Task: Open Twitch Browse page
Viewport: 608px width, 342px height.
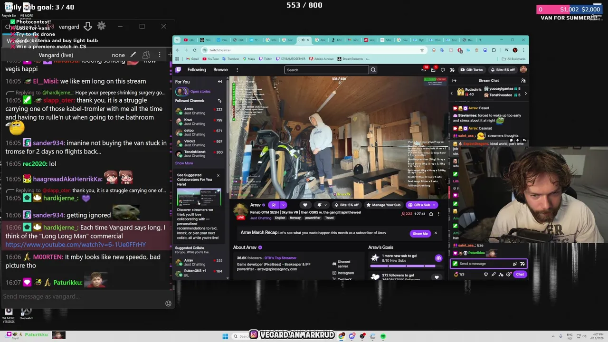Action: 220,70
